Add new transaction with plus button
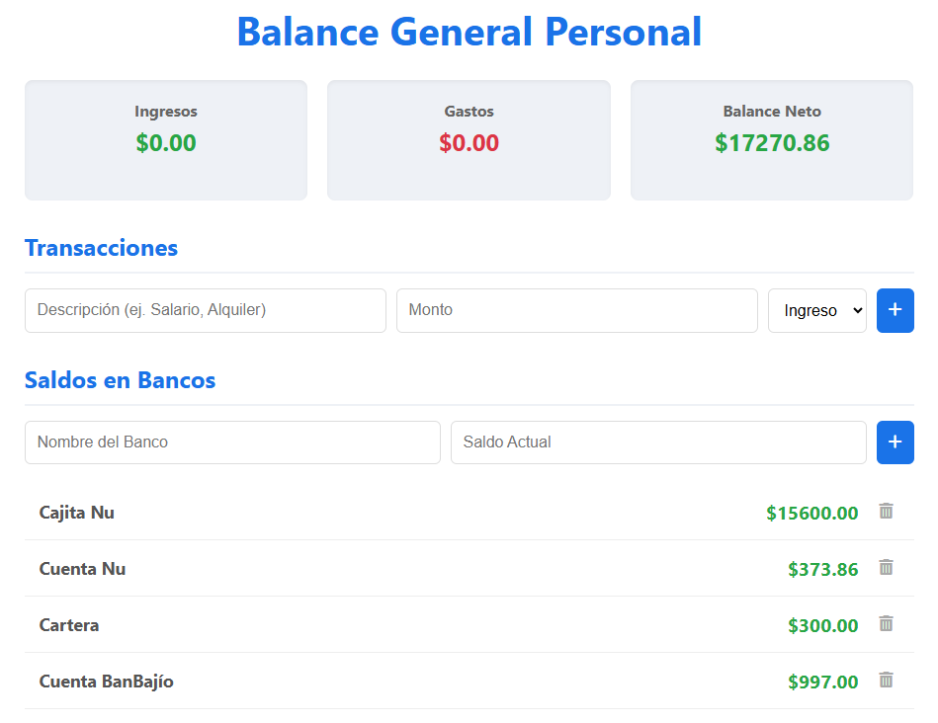Image resolution: width=938 pixels, height=723 pixels. click(895, 310)
